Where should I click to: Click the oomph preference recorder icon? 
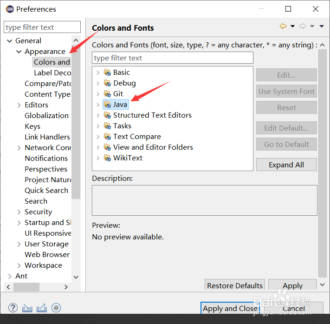[x=56, y=308]
